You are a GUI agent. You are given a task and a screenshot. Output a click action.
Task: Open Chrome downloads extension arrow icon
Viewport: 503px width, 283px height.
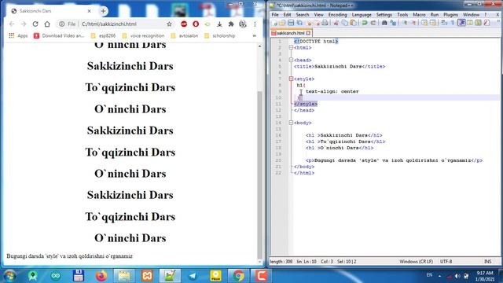[x=219, y=24]
